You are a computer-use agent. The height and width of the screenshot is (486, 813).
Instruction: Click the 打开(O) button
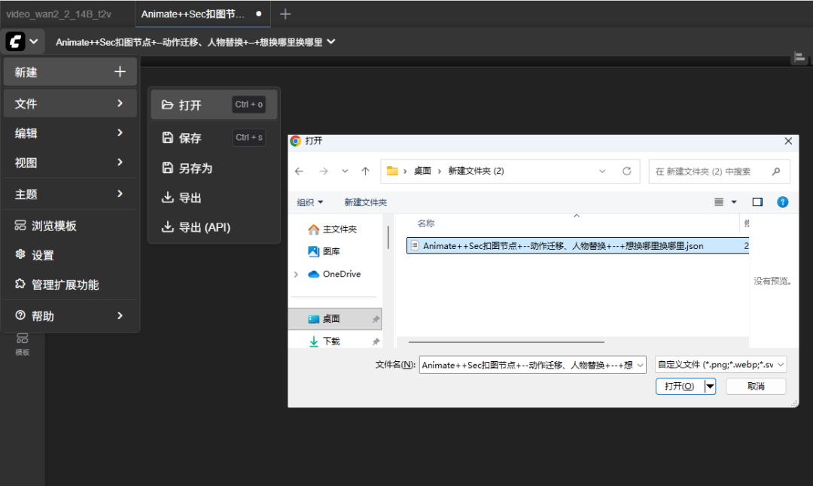pos(680,386)
